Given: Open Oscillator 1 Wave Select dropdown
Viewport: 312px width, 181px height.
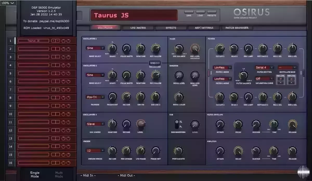Looking at the screenshot, I should tap(95, 48).
